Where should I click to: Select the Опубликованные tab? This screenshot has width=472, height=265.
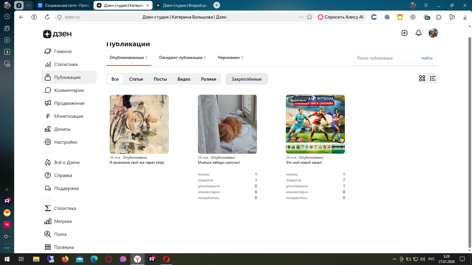coord(129,58)
